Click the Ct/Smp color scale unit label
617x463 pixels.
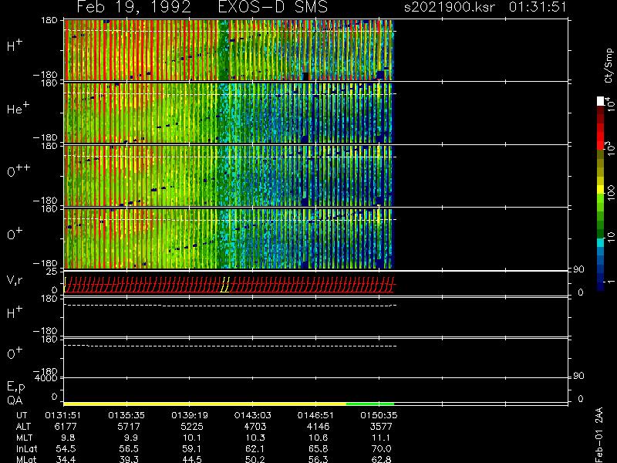[609, 66]
